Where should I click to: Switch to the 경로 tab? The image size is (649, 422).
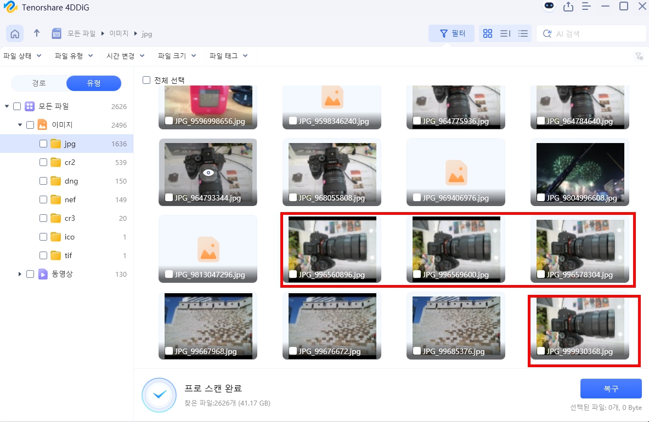click(39, 83)
